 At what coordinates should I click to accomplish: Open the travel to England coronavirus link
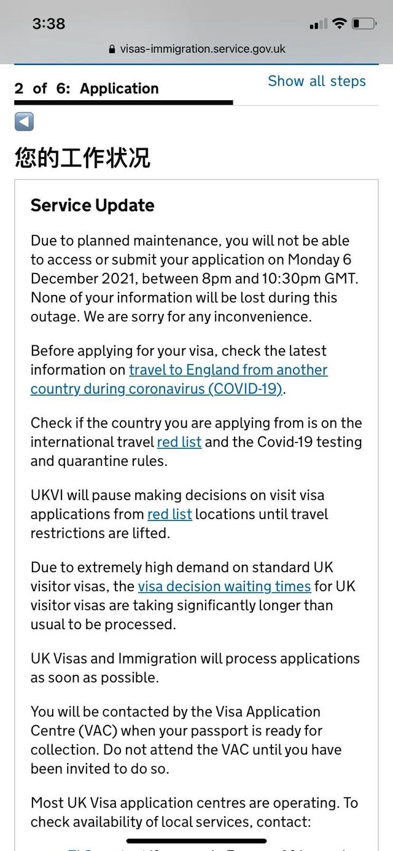[x=227, y=370]
